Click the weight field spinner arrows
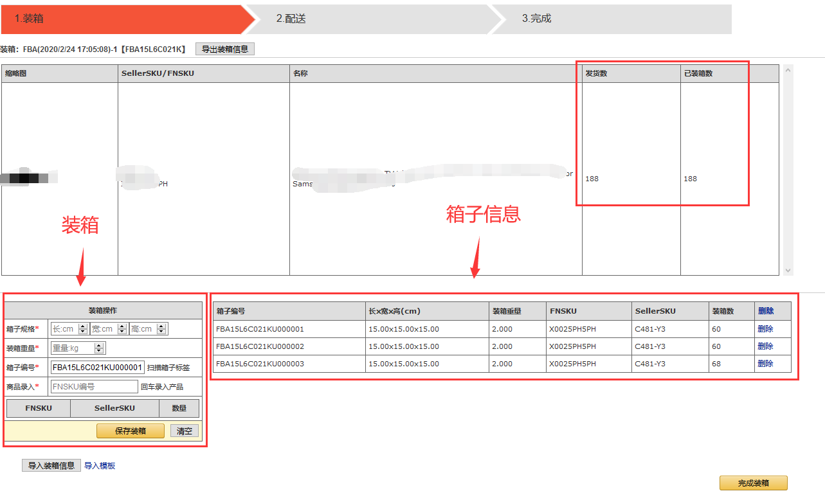 coord(99,348)
